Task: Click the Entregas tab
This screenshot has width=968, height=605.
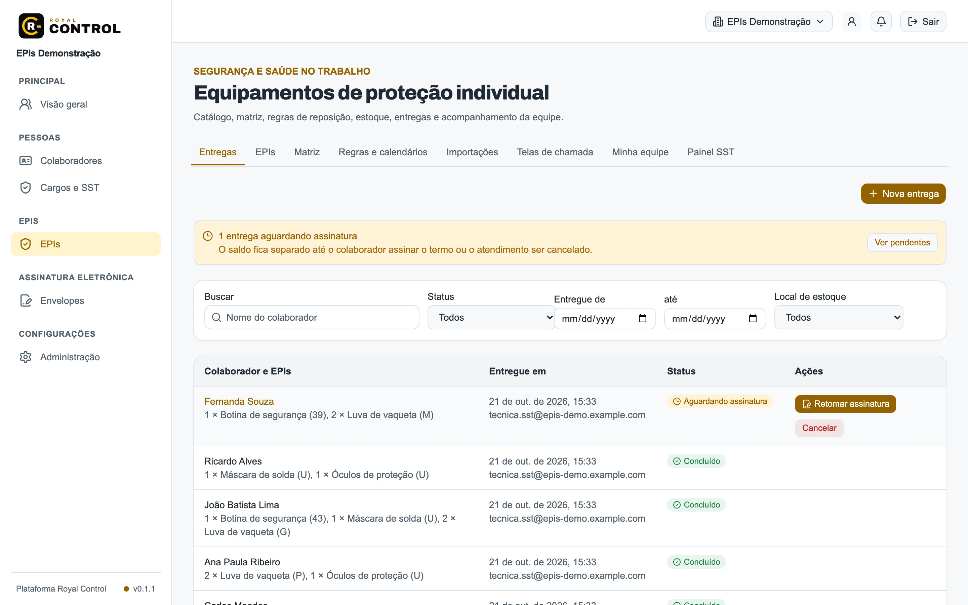Action: pyautogui.click(x=217, y=152)
